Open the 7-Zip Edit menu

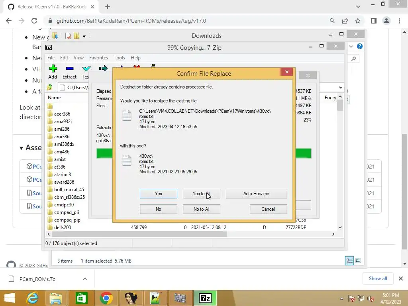[x=64, y=58]
